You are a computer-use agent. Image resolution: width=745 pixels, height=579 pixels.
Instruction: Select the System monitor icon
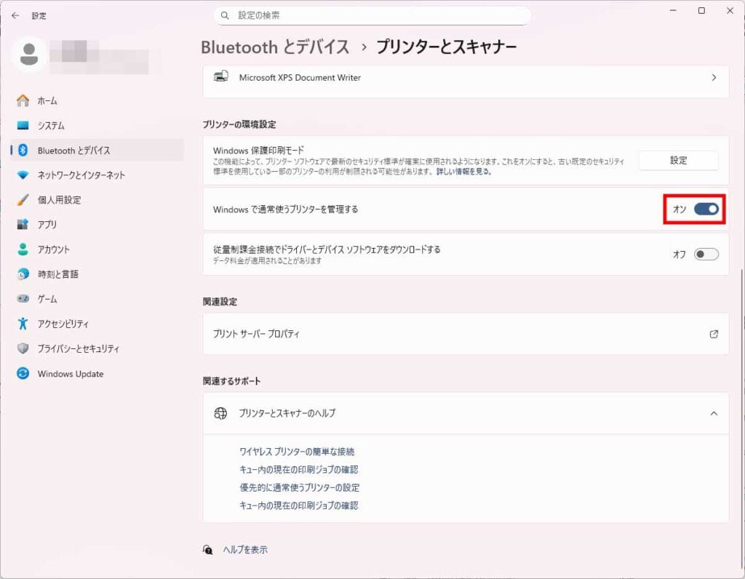23,125
